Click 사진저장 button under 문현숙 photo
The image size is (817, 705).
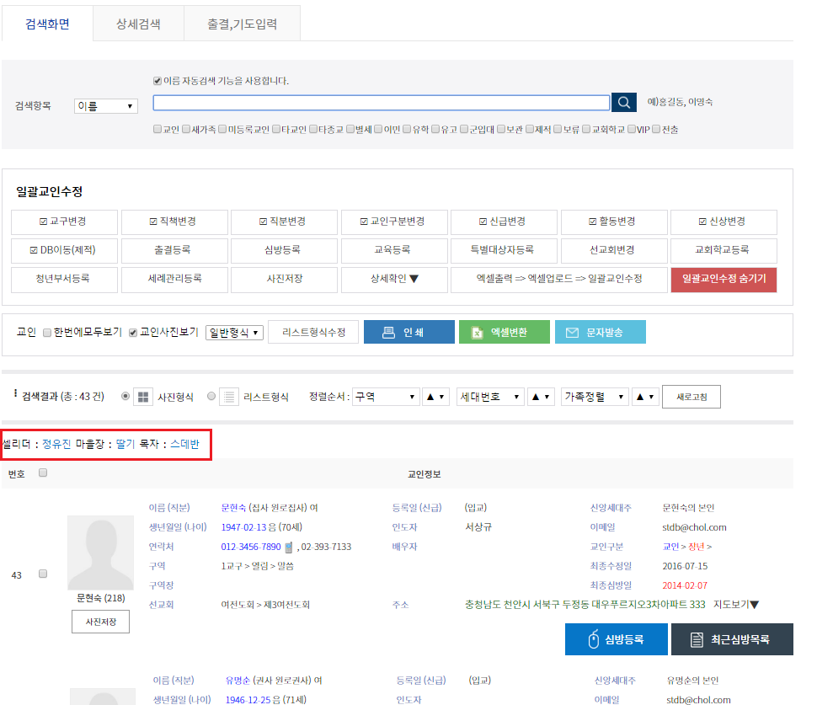pos(100,622)
